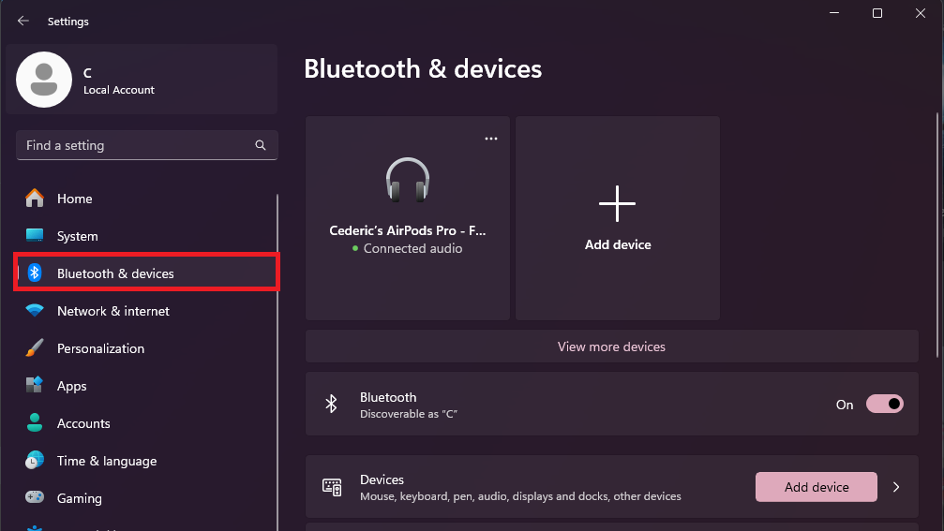
Task: Click View more devices
Action: pos(611,347)
